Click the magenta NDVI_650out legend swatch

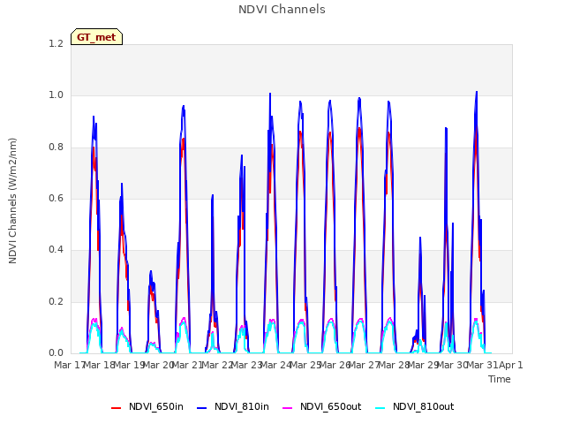[287, 408]
